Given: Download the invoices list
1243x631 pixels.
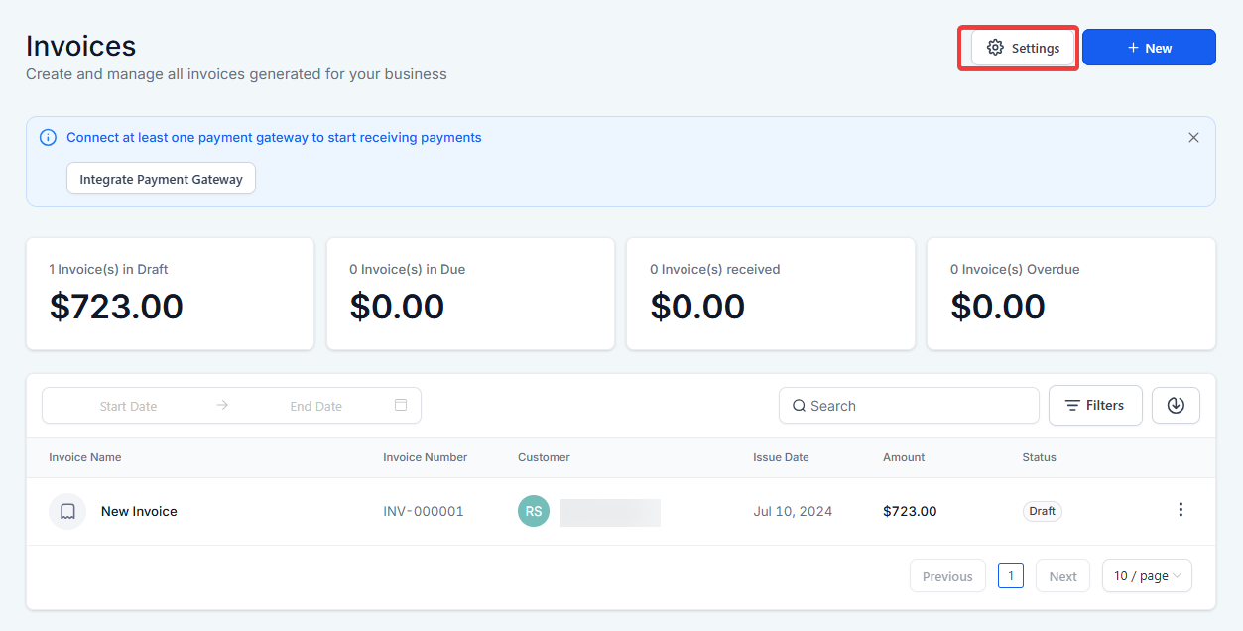Looking at the screenshot, I should [1176, 405].
